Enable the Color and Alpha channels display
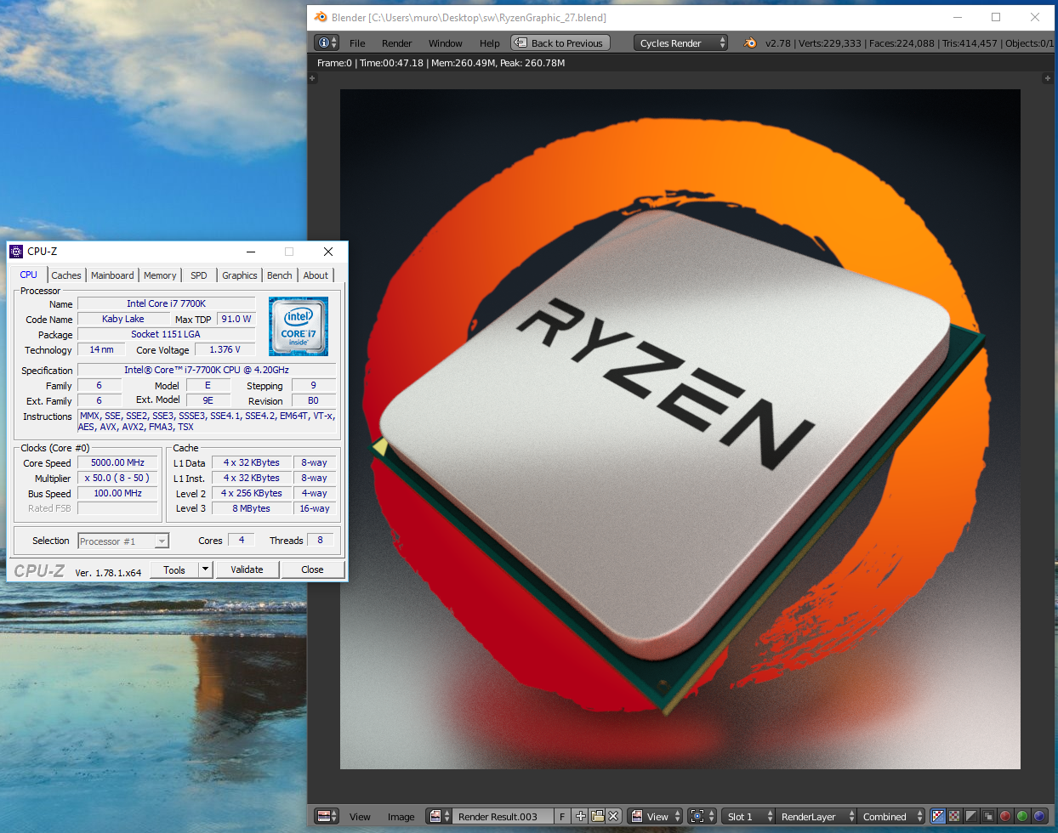1058x833 pixels. pos(938,816)
